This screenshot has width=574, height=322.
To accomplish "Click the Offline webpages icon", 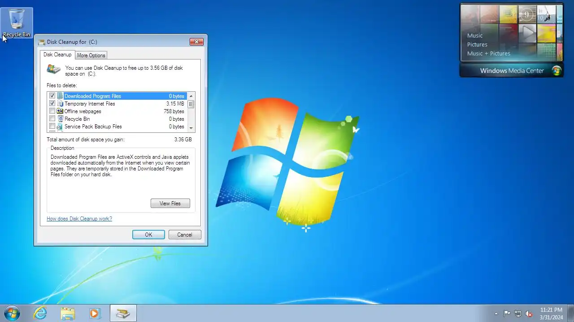I will point(60,111).
